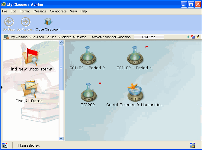Toggle the right pane icon in status bar
202x150 pixels.
(192, 145)
